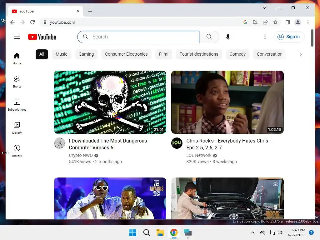This screenshot has height=240, width=320.
Task: Install app icon in address bar
Action: 255,22
